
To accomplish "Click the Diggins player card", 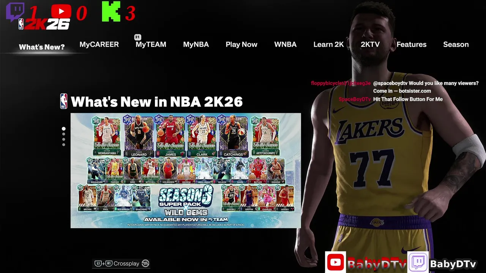I will tap(276, 171).
